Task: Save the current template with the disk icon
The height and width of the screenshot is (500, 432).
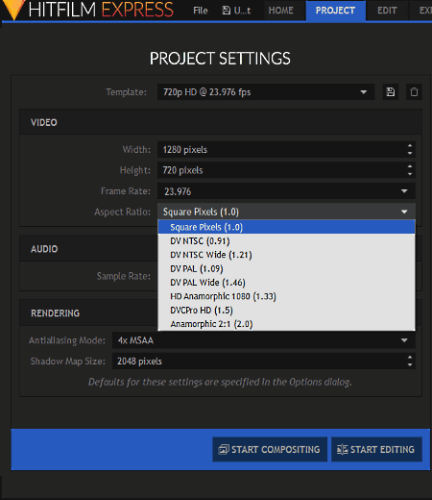Action: click(391, 92)
